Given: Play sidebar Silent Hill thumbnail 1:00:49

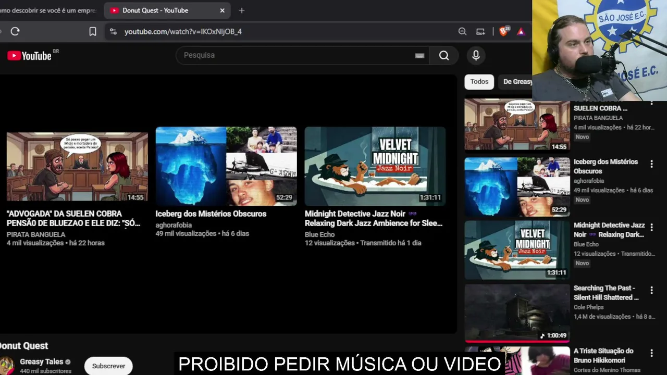Looking at the screenshot, I should coord(517,313).
